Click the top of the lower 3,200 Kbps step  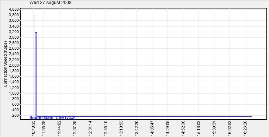pos(36,32)
